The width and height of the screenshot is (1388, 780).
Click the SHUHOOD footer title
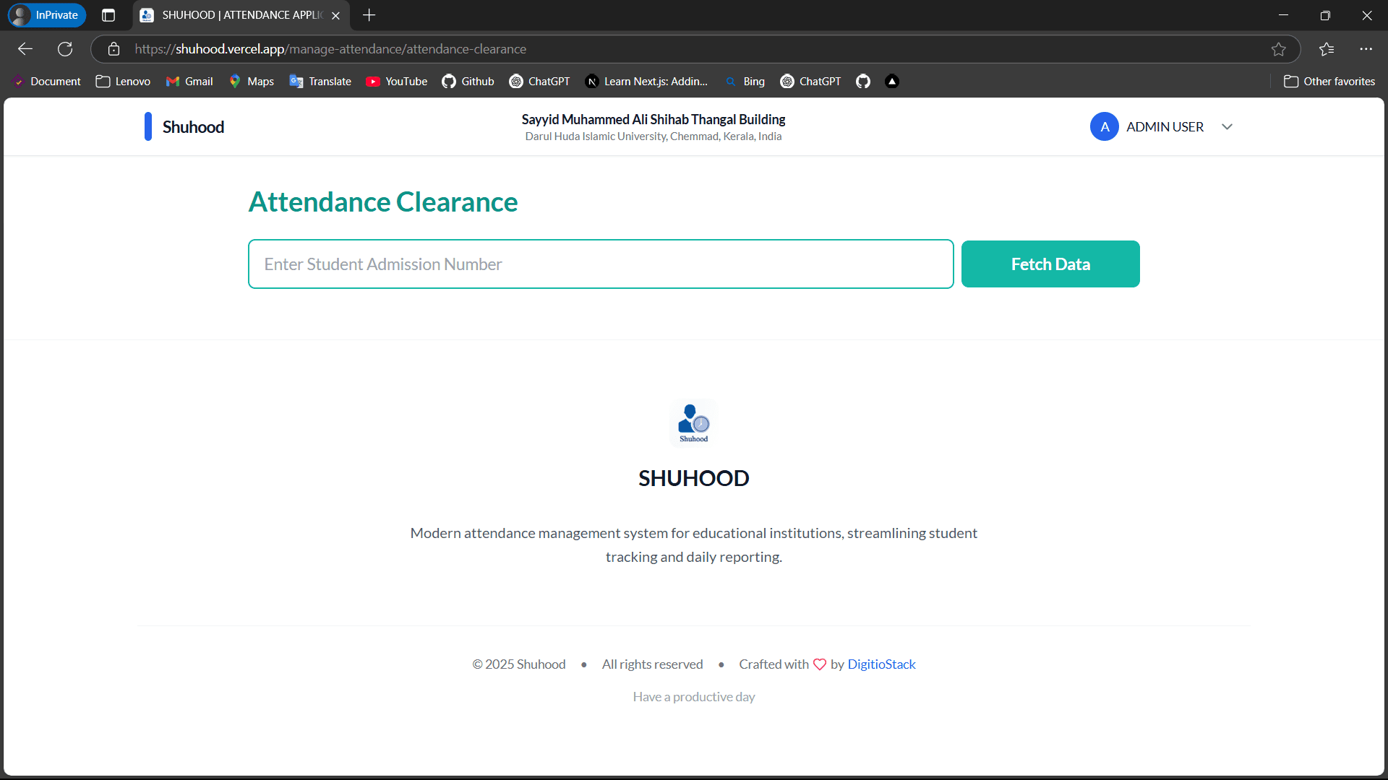(x=694, y=478)
